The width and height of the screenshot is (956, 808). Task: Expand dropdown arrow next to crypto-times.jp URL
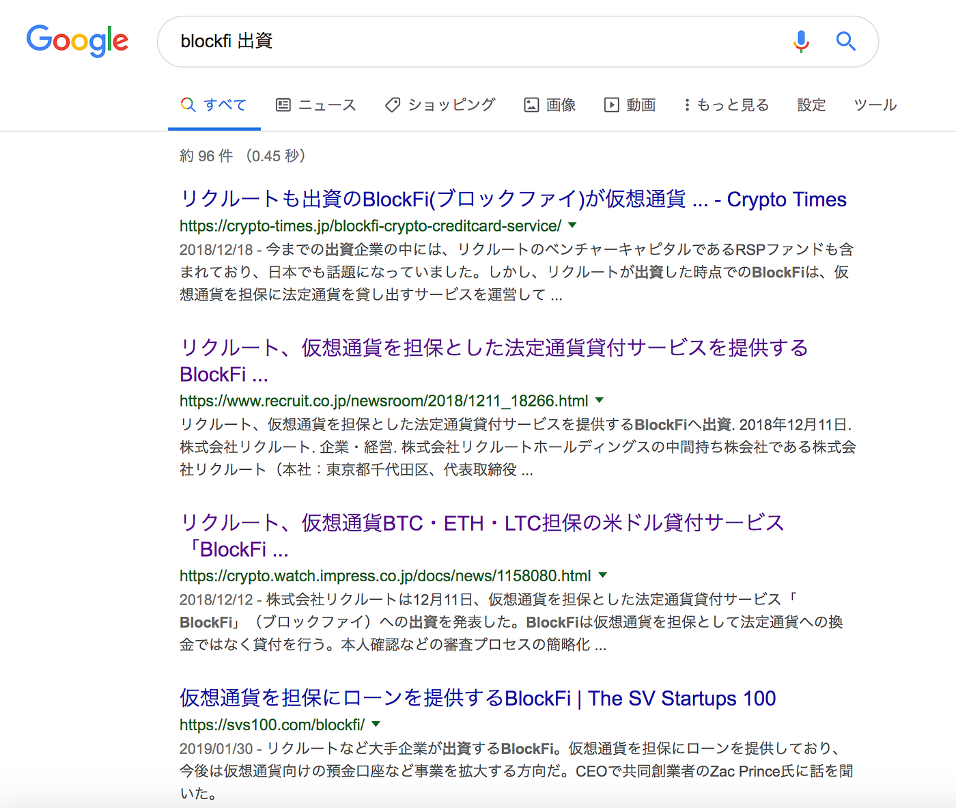tap(573, 225)
